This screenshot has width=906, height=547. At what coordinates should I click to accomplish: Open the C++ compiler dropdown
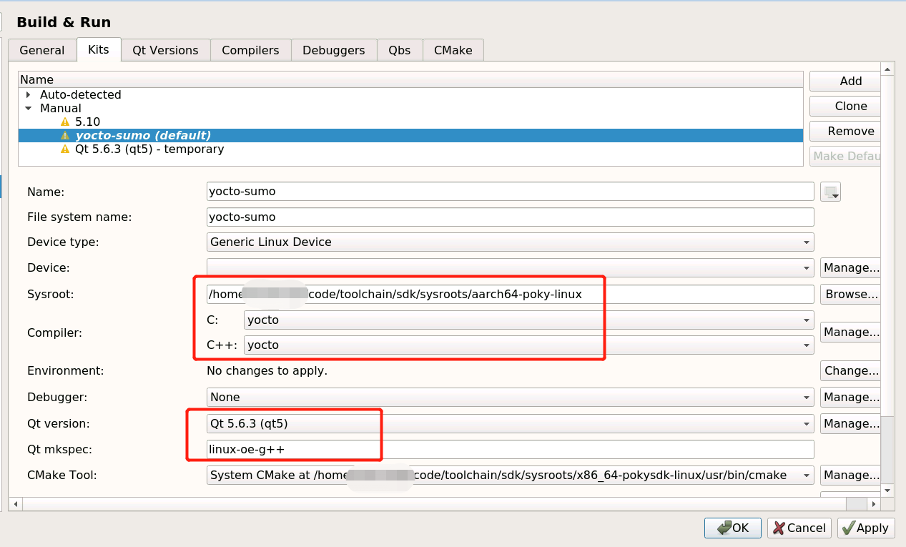tap(805, 345)
